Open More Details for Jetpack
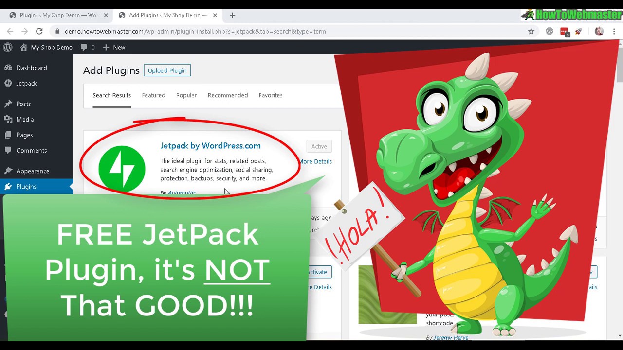The width and height of the screenshot is (623, 350). [315, 161]
